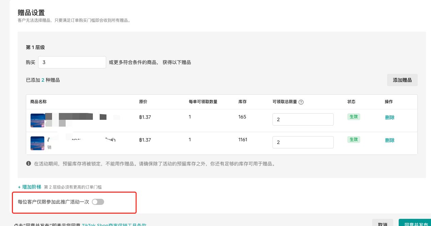
Task: Delete the gift with stock 165
Action: [x=389, y=117]
